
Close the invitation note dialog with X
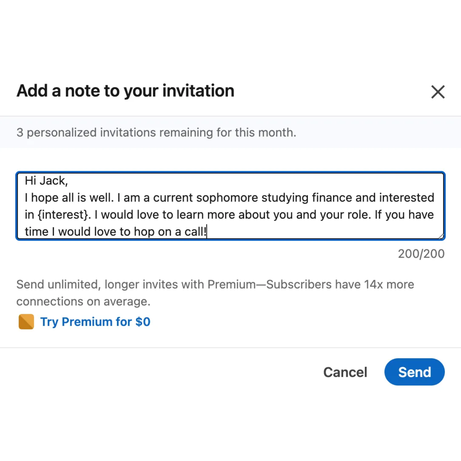(438, 92)
